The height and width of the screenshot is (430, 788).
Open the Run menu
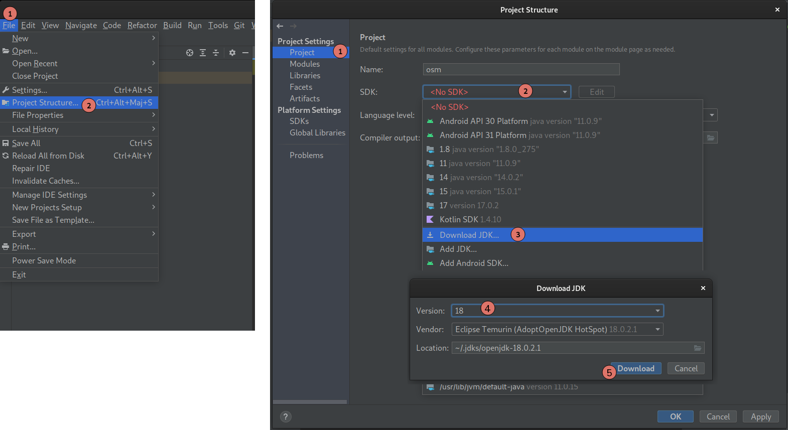pos(195,25)
